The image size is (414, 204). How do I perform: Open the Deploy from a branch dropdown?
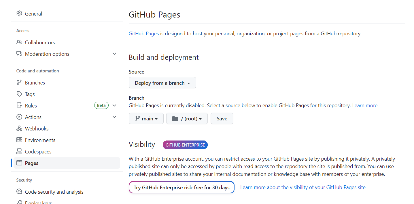[x=162, y=83]
